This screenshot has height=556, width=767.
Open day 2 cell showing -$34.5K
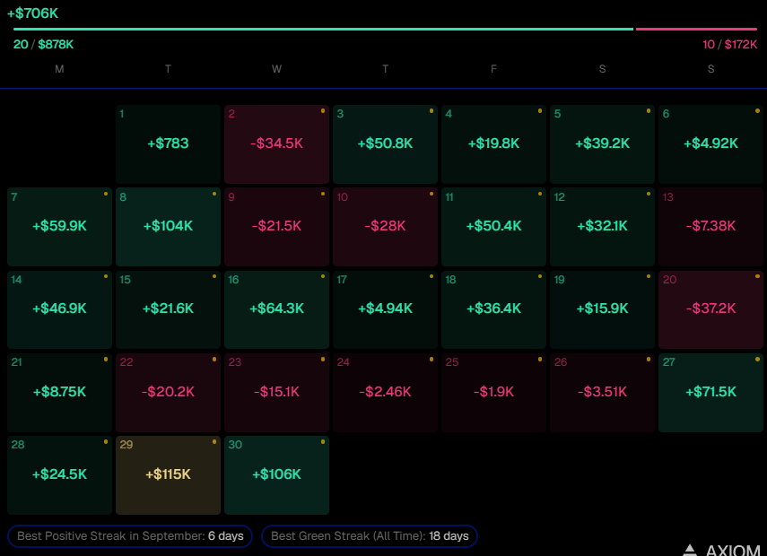click(x=277, y=144)
